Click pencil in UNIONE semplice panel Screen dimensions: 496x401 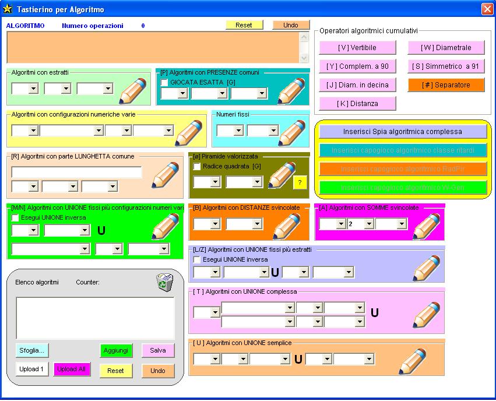(413, 360)
